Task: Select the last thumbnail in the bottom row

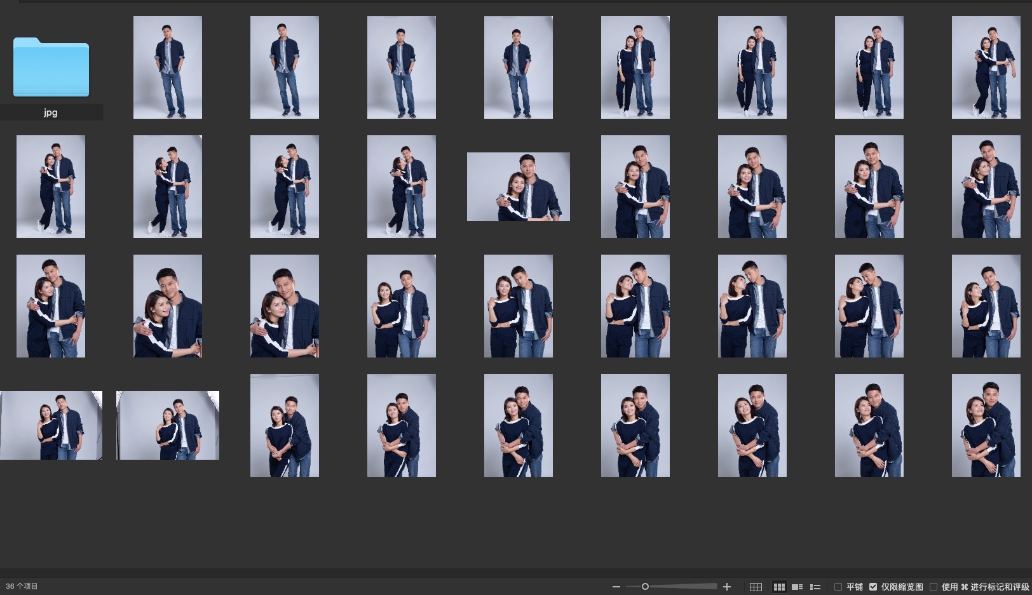Action: pyautogui.click(x=986, y=425)
